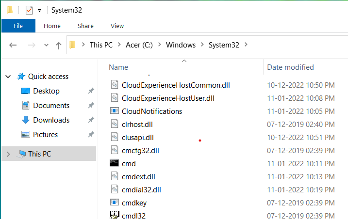Click the cmdext.dll file icon

tap(114, 176)
